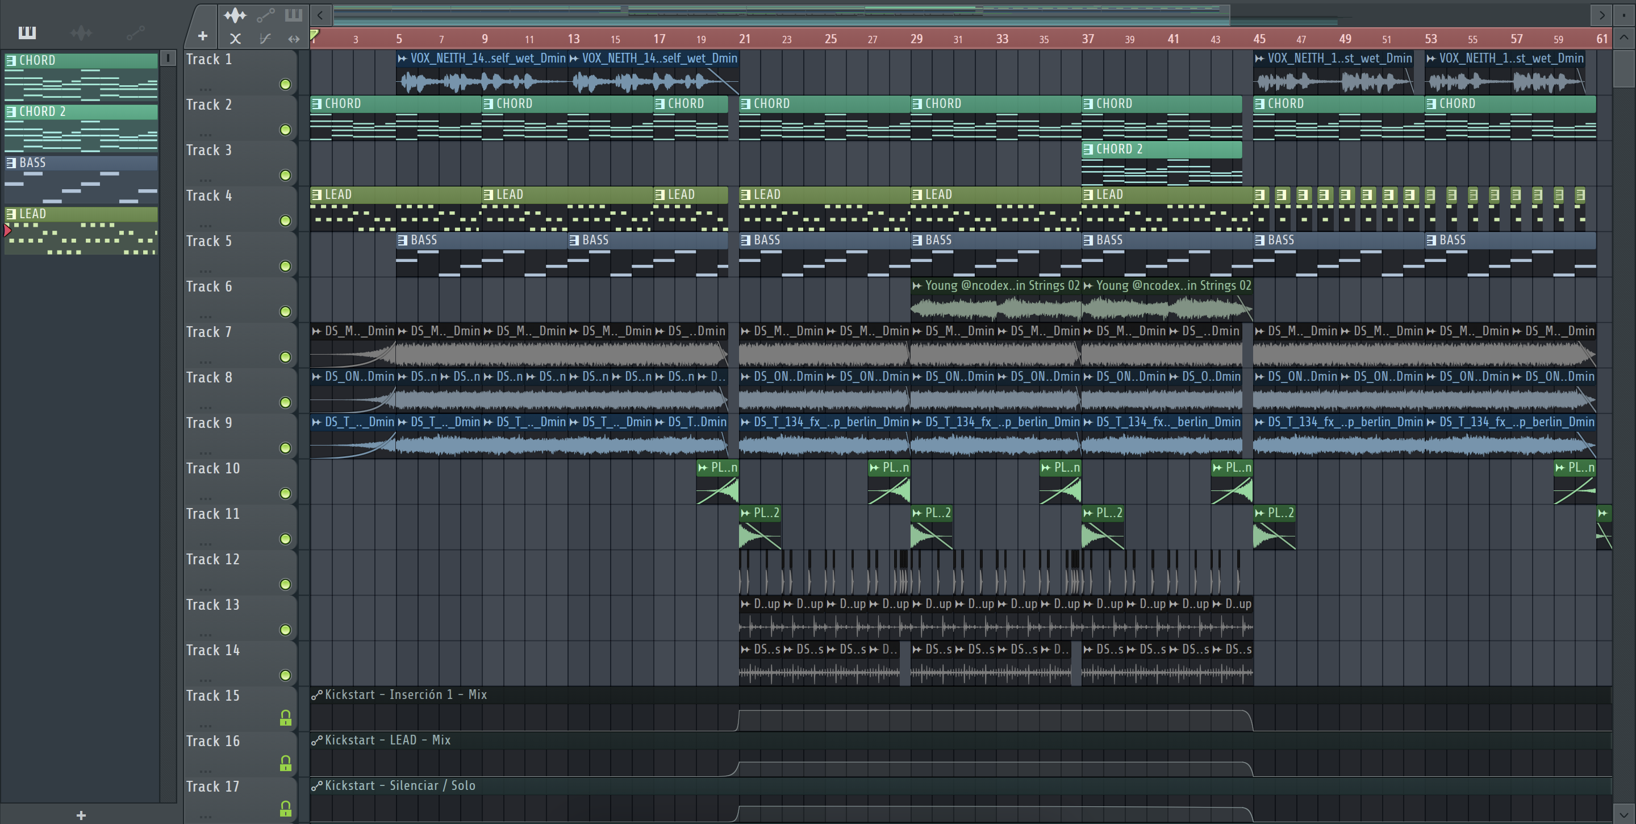The image size is (1636, 824).
Task: Select the Track 7 header
Action: (240, 344)
